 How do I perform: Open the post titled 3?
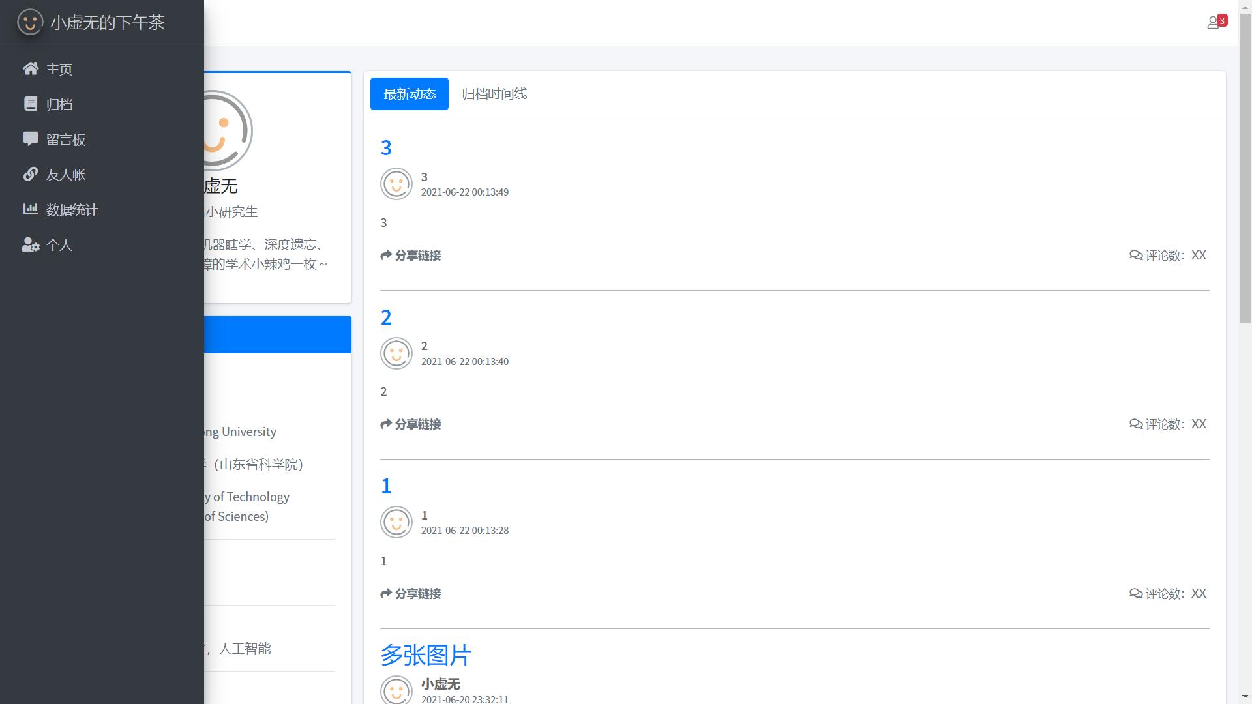pyautogui.click(x=386, y=148)
